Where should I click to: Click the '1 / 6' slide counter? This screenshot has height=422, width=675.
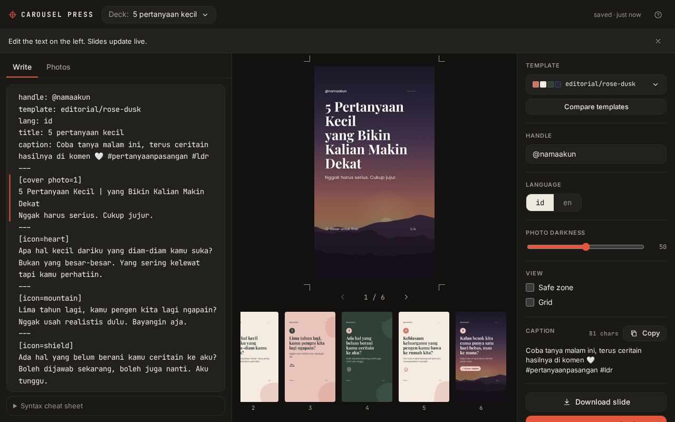pos(374,297)
